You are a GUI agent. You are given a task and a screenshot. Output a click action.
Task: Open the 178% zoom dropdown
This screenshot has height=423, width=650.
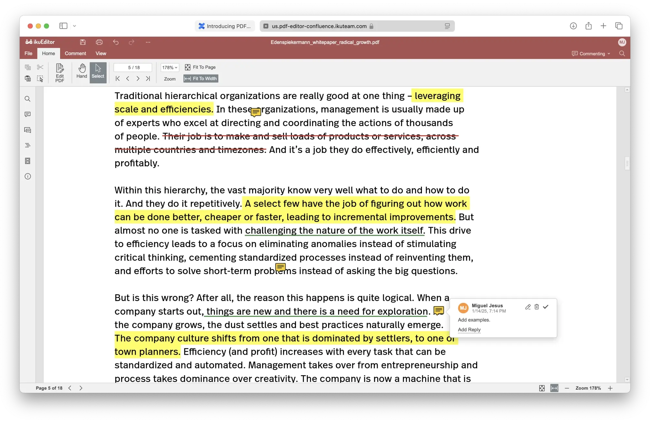(170, 68)
